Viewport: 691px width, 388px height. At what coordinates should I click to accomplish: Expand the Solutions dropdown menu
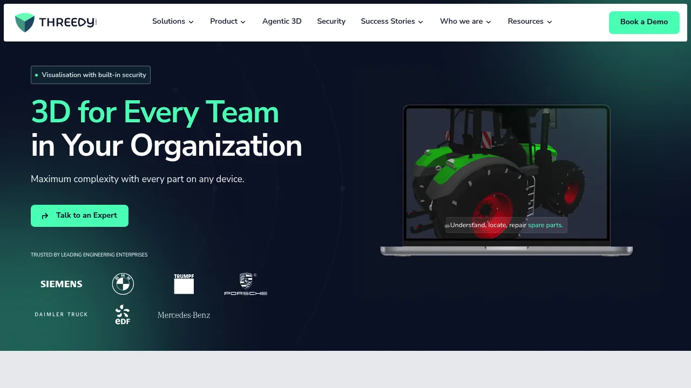(173, 22)
